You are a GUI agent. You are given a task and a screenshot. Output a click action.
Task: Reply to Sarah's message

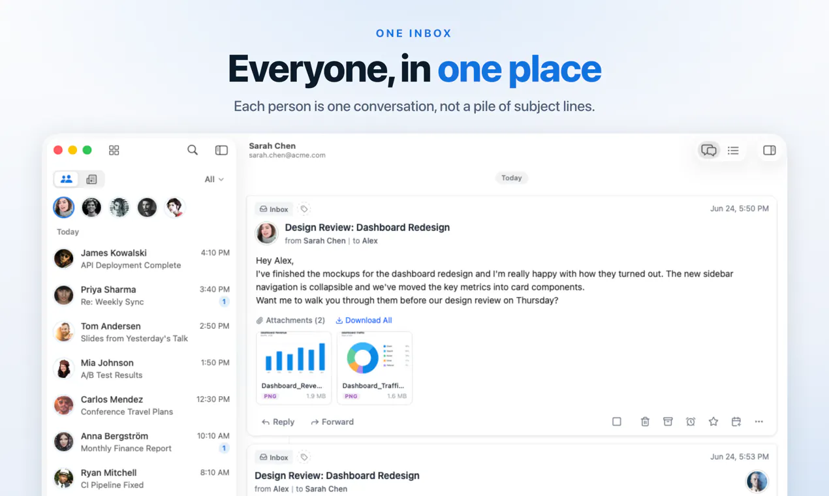tap(278, 422)
